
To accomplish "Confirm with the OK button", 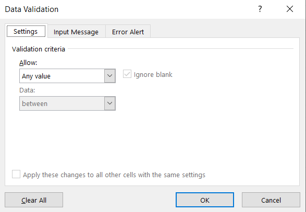I will pos(205,200).
